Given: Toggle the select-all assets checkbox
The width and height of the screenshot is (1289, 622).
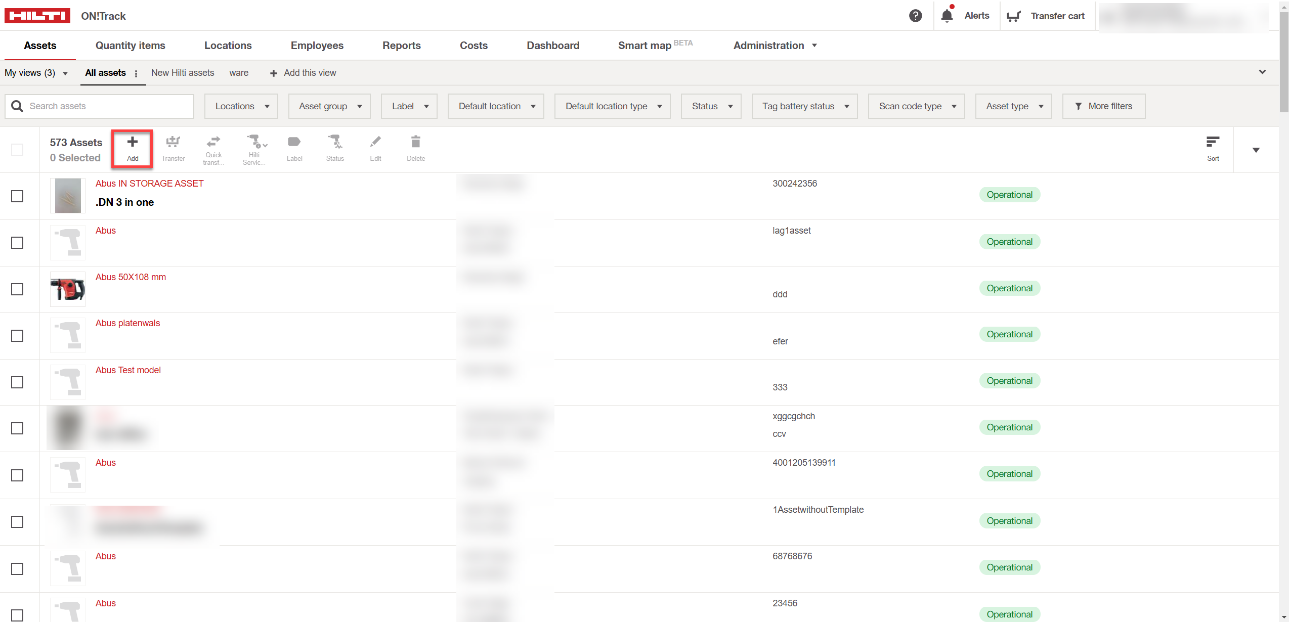Looking at the screenshot, I should pos(17,150).
